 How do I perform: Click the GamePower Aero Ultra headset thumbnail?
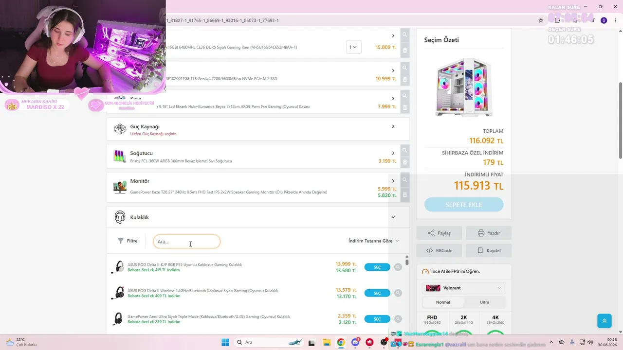pos(118,319)
